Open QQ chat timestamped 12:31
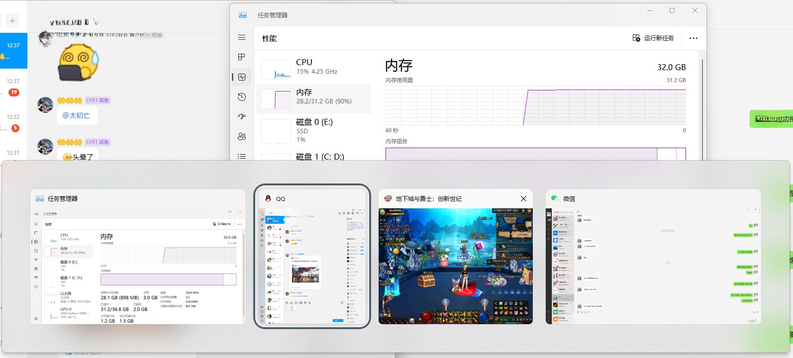The image size is (793, 358). coord(13,152)
